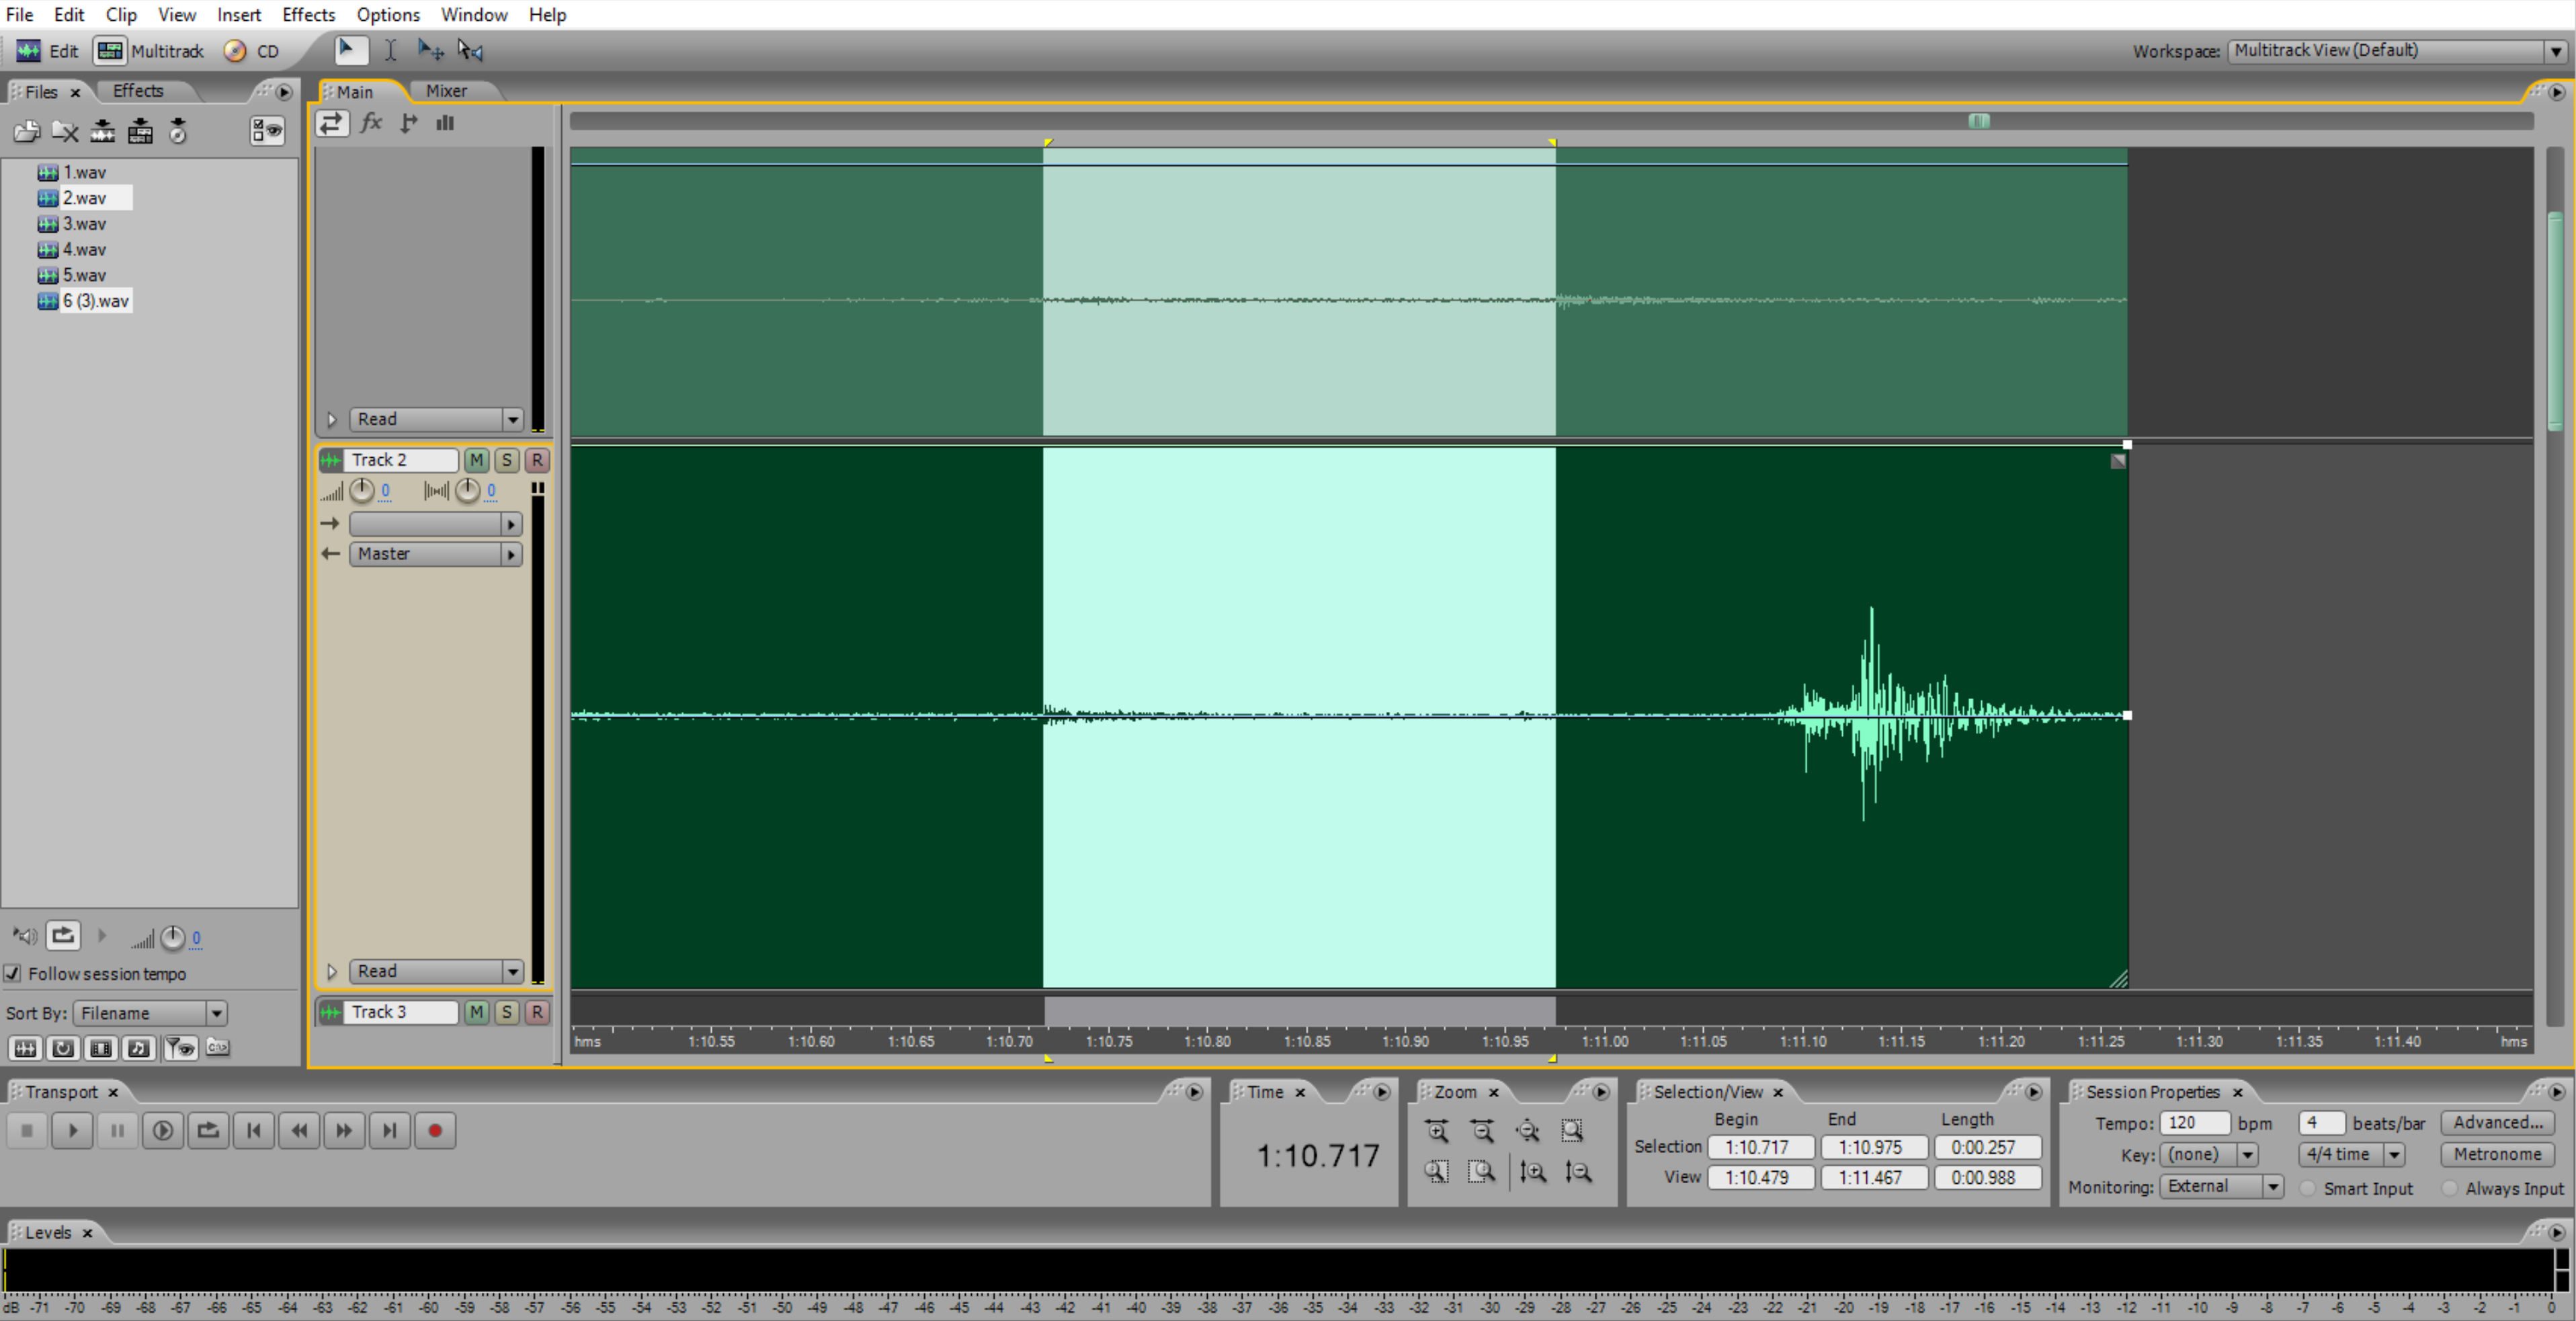This screenshot has height=1321, width=2576.
Task: Mute Track 2
Action: [x=476, y=460]
